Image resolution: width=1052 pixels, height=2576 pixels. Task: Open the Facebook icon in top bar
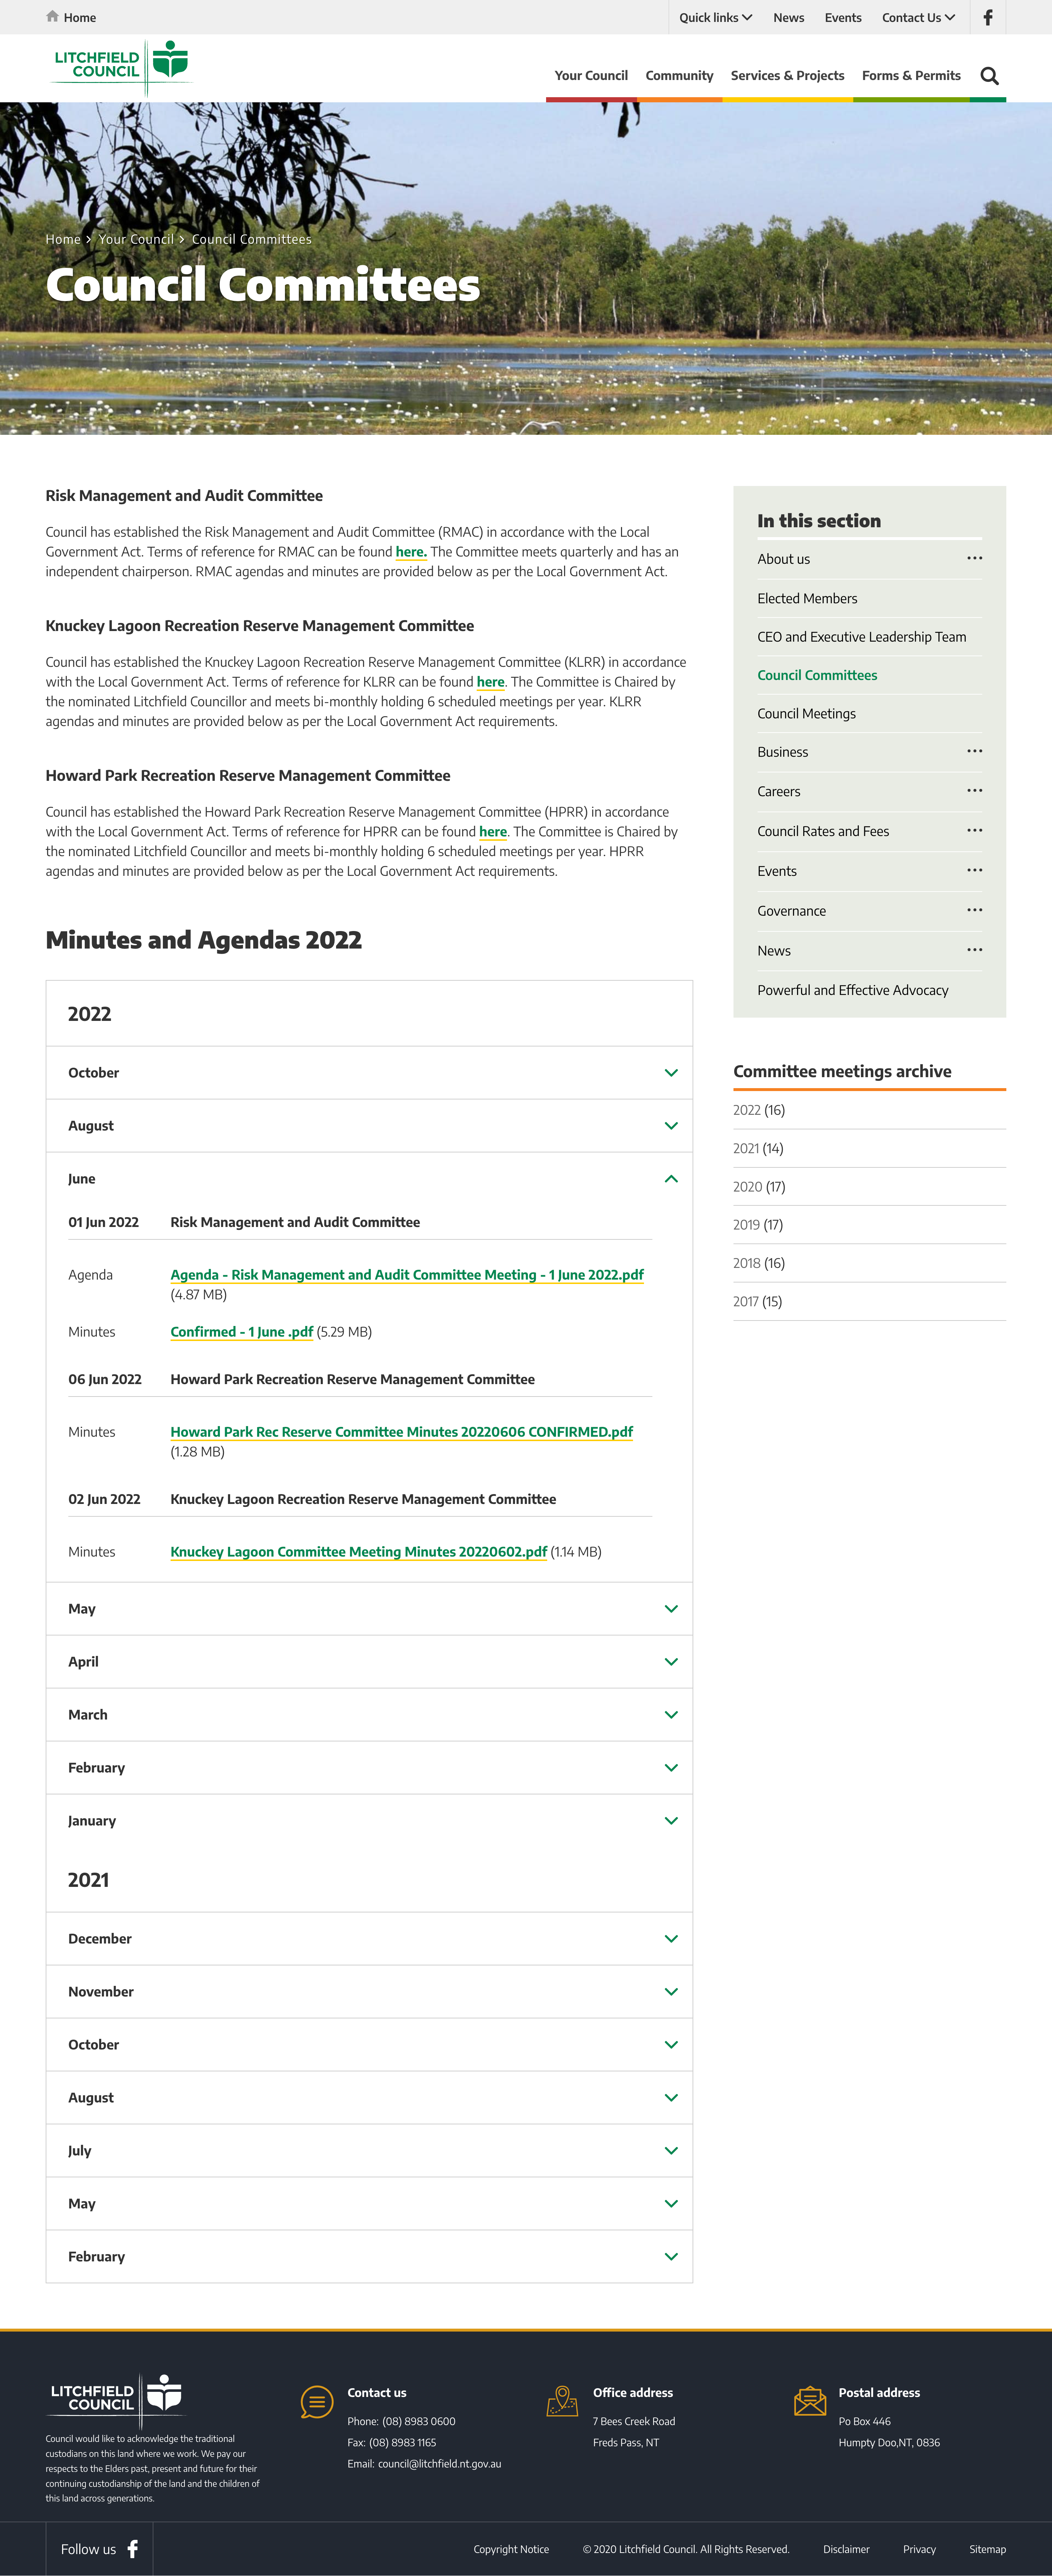tap(987, 17)
